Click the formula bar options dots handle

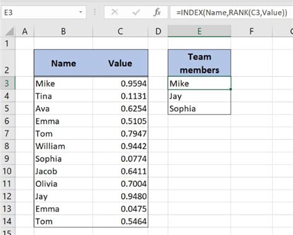95,12
